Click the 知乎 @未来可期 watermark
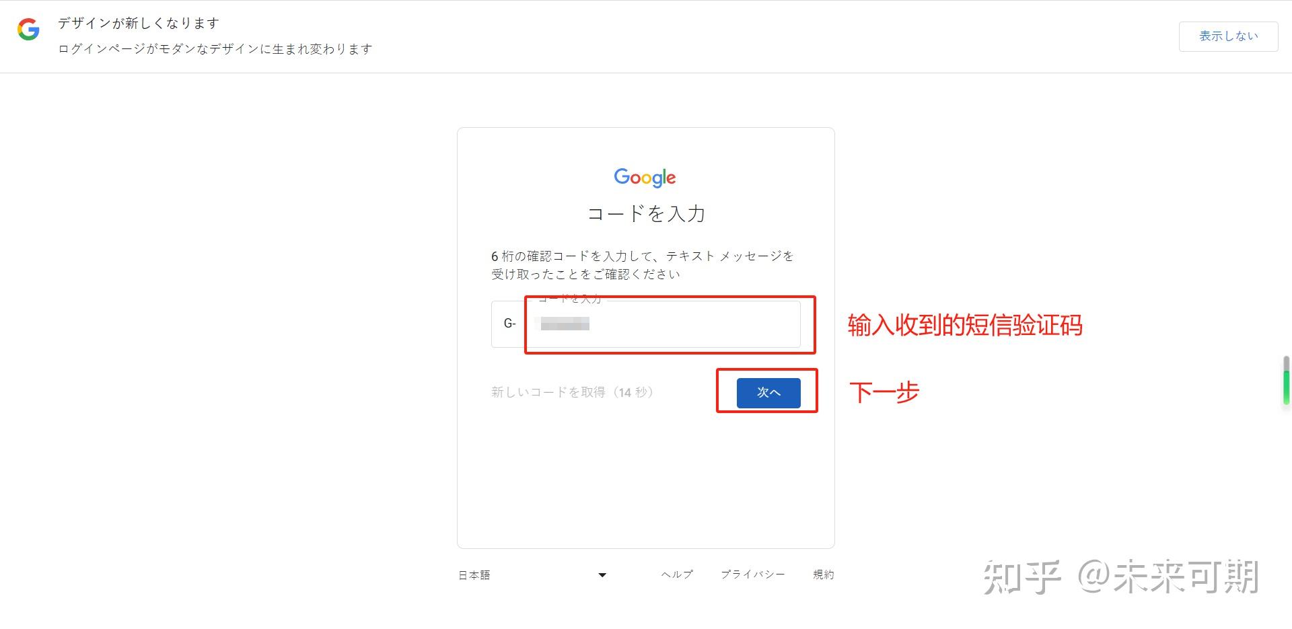The image size is (1292, 629). tap(1121, 577)
